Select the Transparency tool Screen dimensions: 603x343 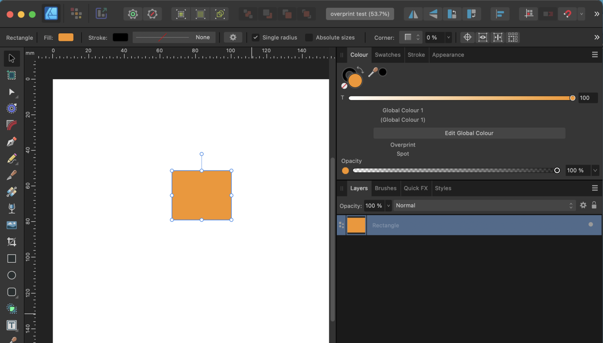click(11, 208)
